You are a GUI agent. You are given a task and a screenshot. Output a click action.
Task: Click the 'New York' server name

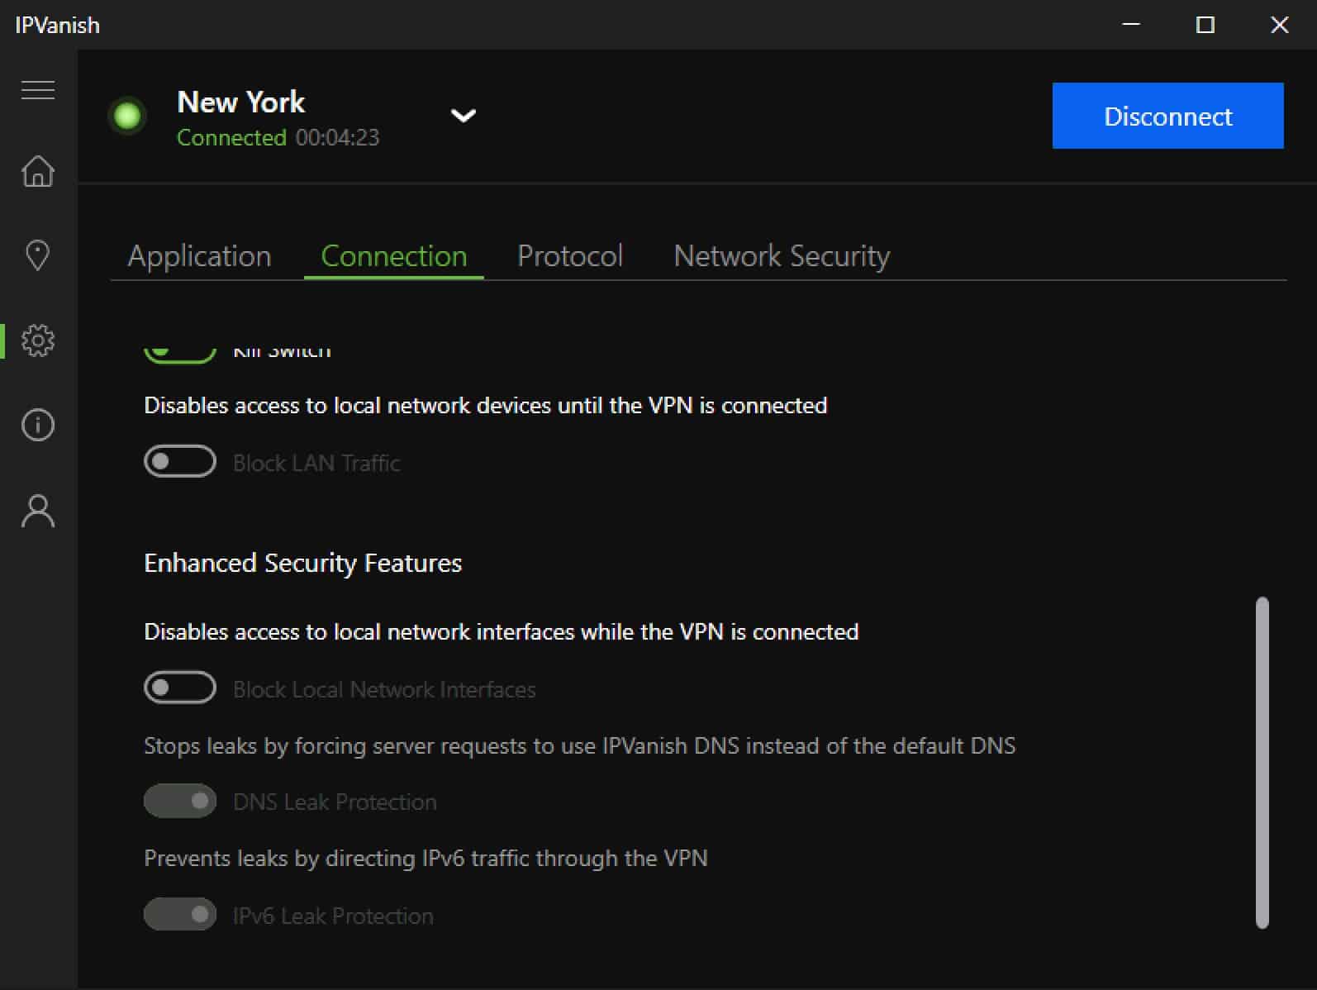[x=241, y=102]
